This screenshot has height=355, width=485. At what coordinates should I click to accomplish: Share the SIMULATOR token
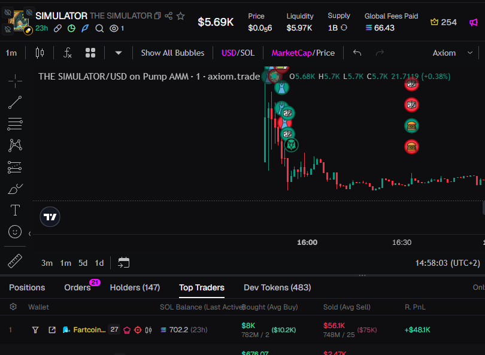[169, 16]
